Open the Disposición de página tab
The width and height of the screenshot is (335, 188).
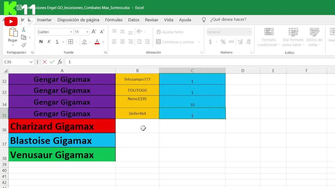78,20
